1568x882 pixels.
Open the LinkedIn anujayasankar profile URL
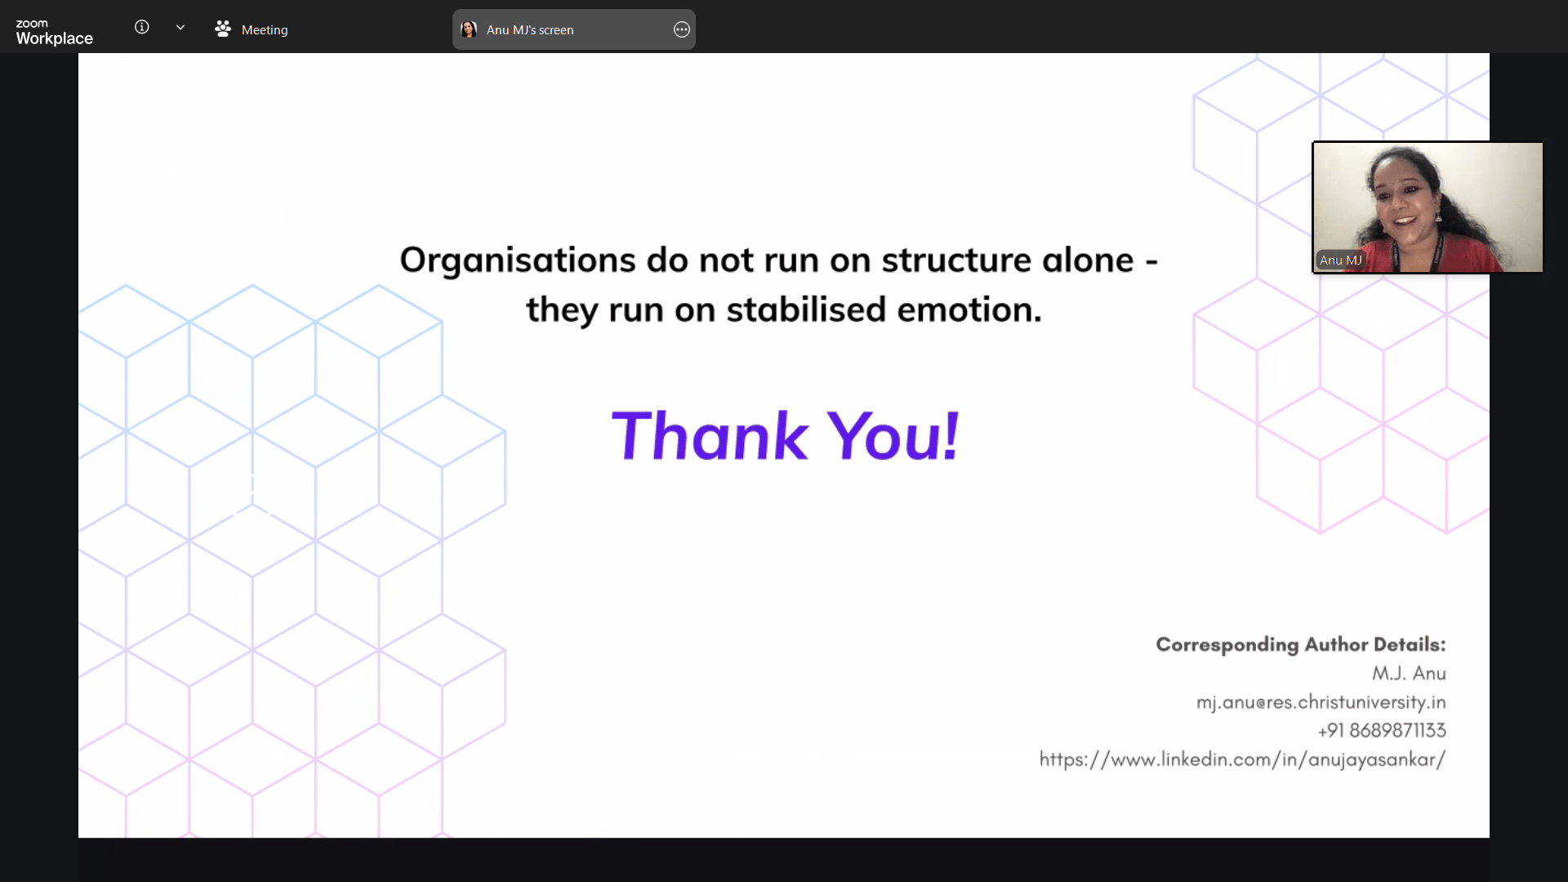pos(1241,759)
